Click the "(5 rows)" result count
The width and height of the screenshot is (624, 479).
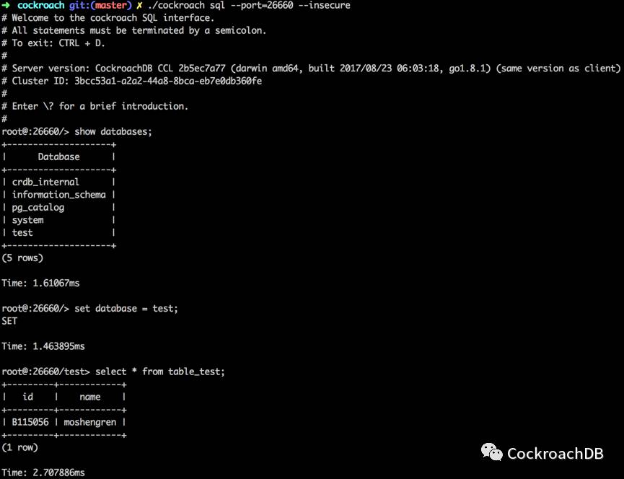(22, 258)
